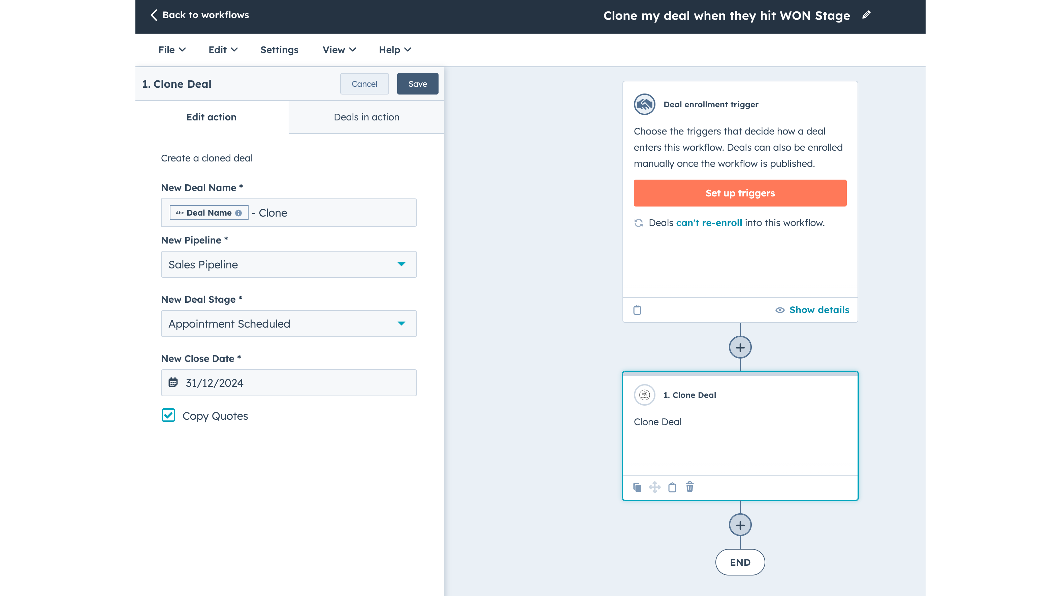This screenshot has width=1061, height=596.
Task: Open the View menu
Action: (x=339, y=50)
